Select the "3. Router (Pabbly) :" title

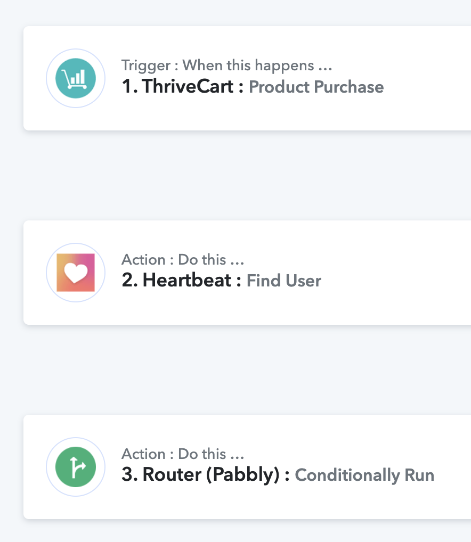pos(206,474)
